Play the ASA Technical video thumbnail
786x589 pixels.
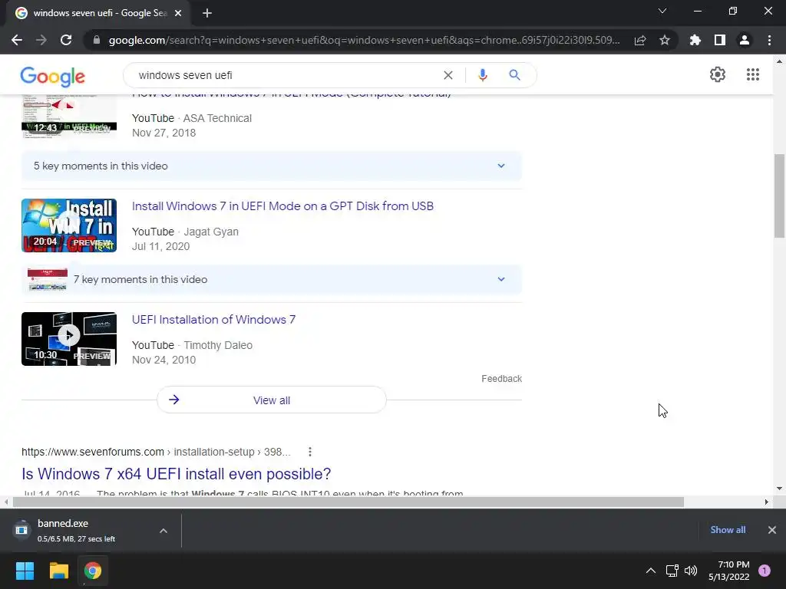[69, 117]
